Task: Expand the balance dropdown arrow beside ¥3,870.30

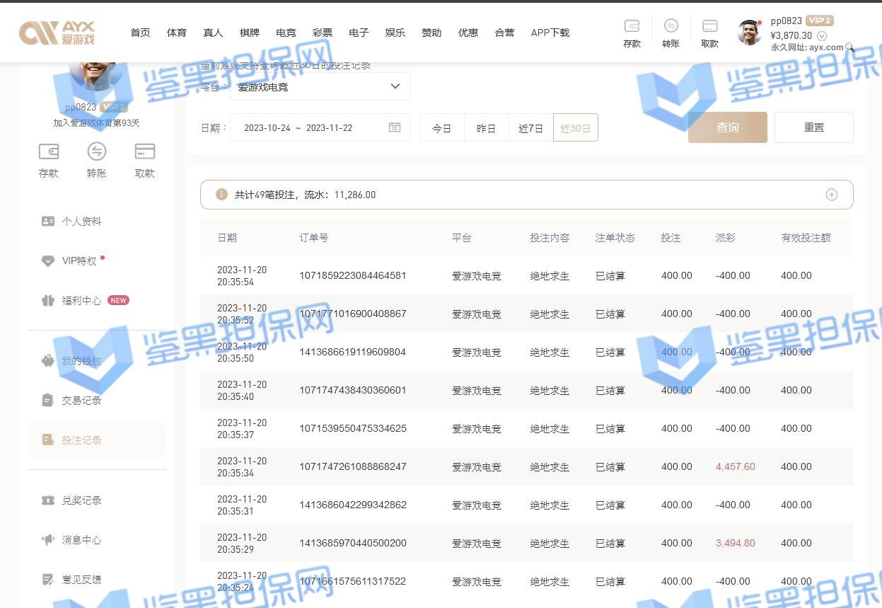Action: [x=821, y=35]
